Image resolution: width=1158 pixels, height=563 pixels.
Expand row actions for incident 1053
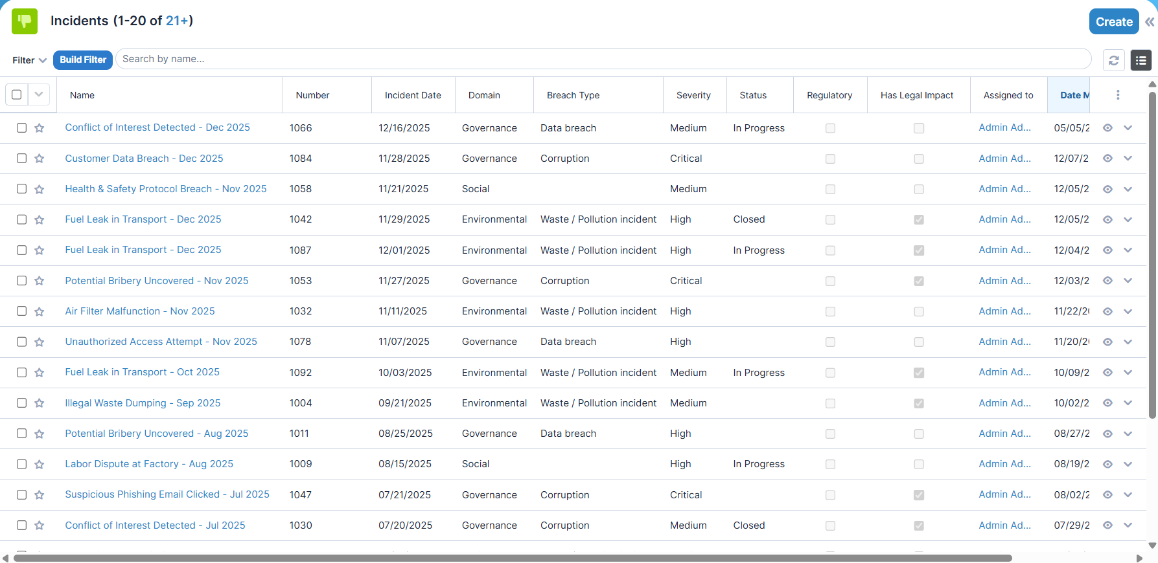point(1128,281)
